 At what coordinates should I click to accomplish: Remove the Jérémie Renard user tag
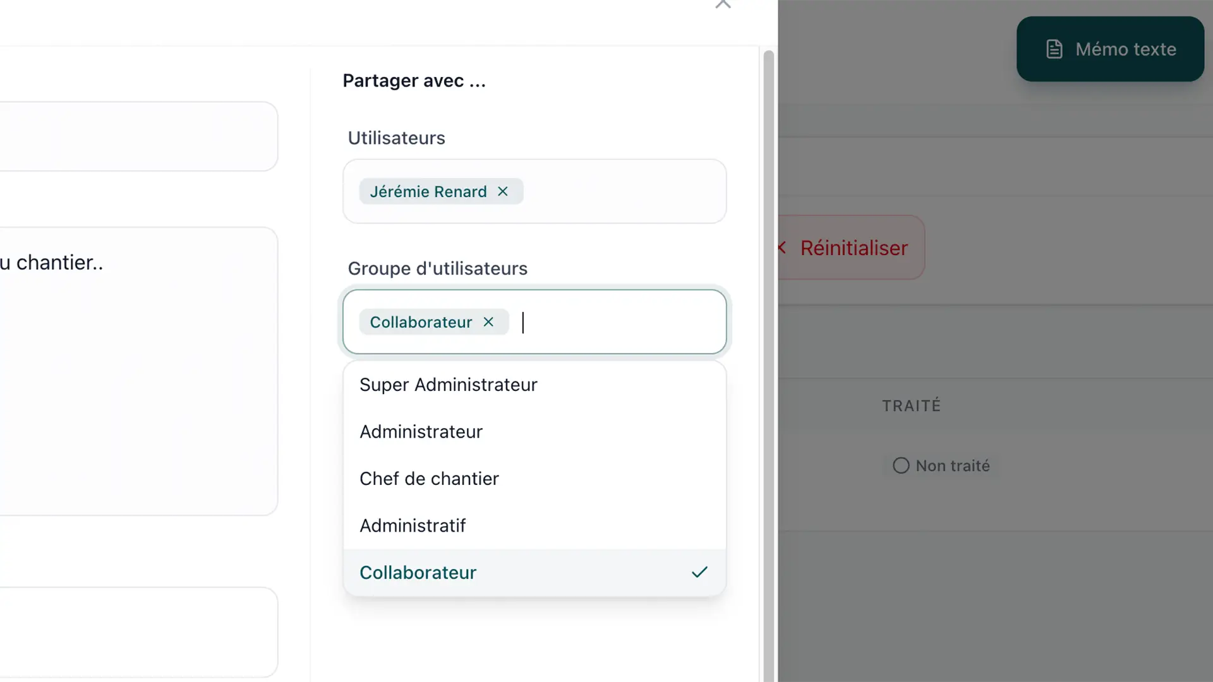(x=503, y=191)
